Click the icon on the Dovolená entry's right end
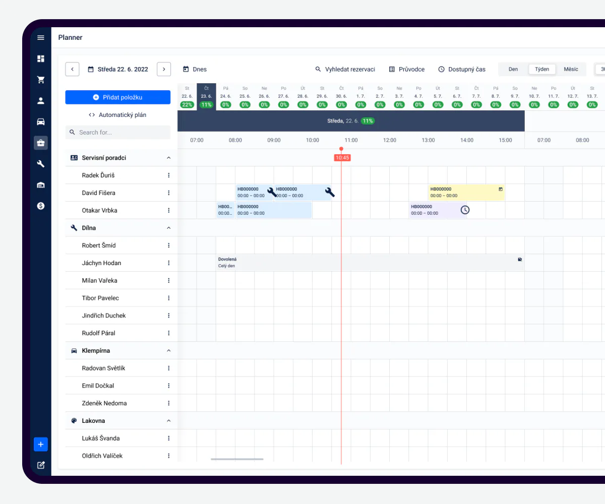605x504 pixels. (520, 259)
